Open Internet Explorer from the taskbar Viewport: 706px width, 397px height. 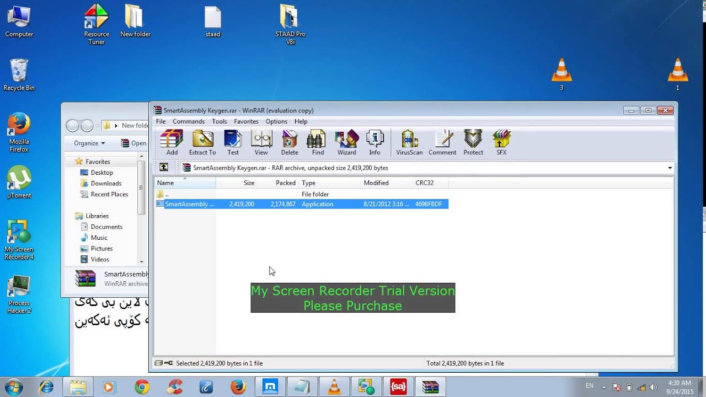(x=46, y=387)
